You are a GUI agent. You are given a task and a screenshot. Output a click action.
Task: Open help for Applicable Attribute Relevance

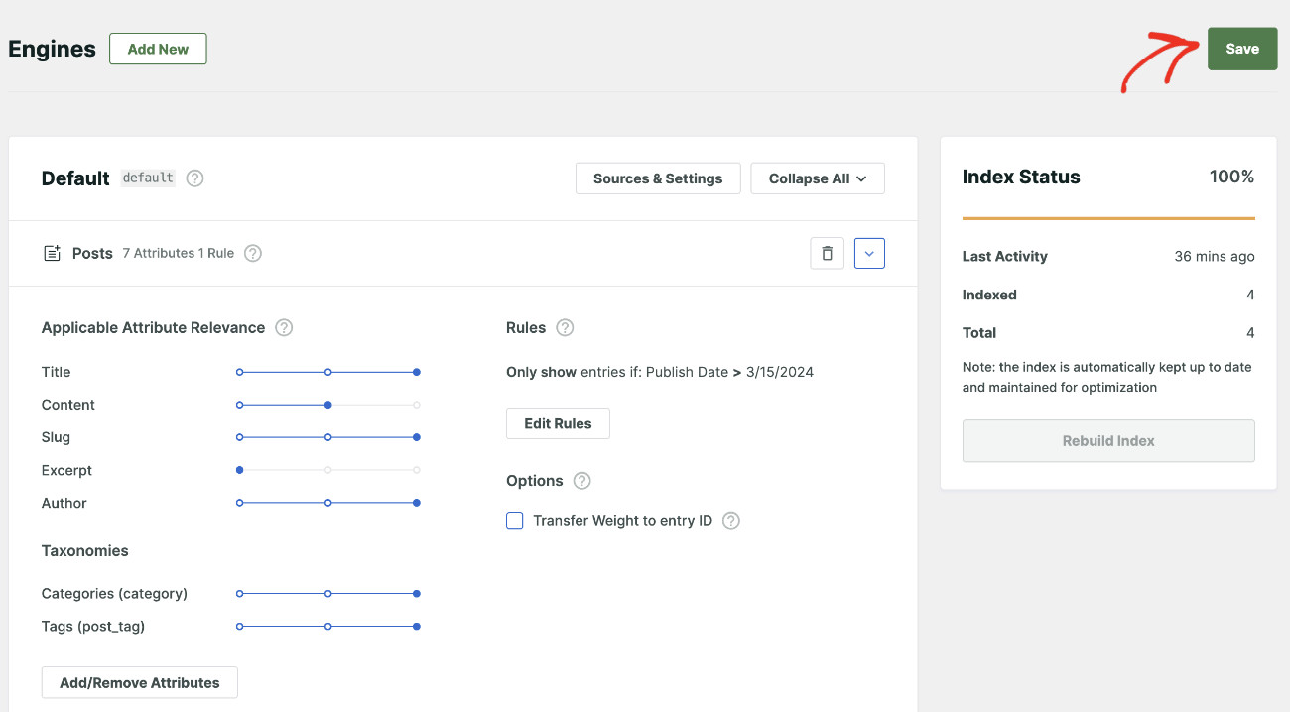pos(284,327)
